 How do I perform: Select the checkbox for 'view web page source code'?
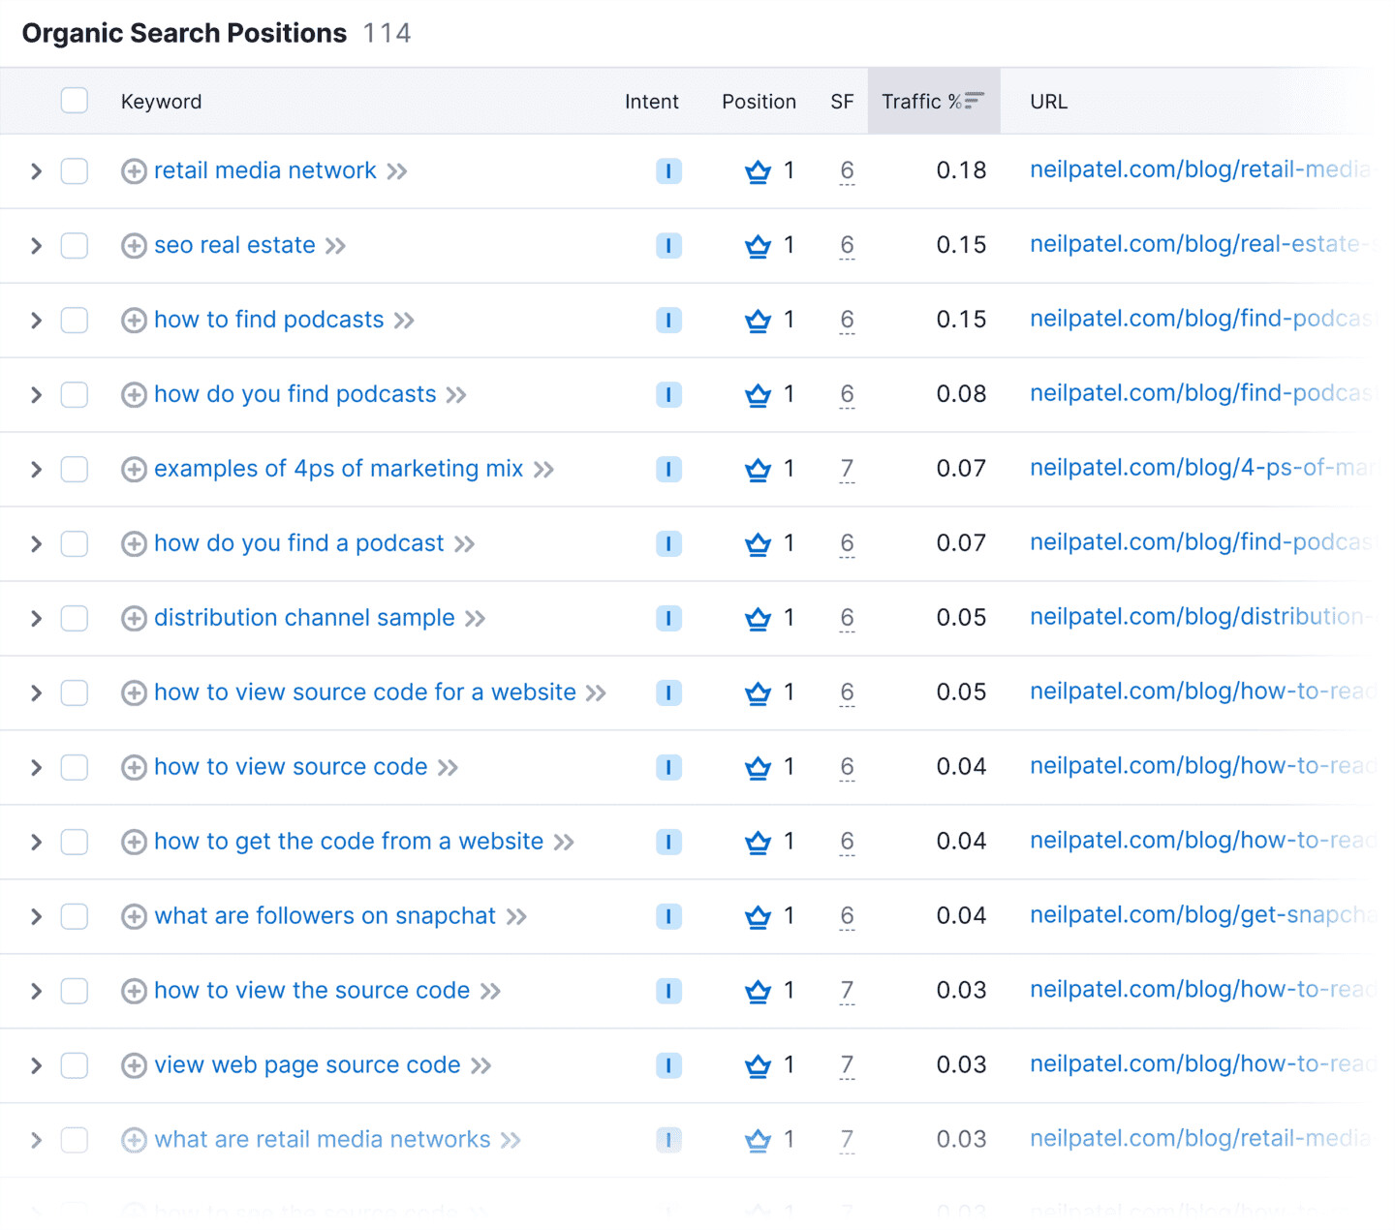(x=75, y=1066)
